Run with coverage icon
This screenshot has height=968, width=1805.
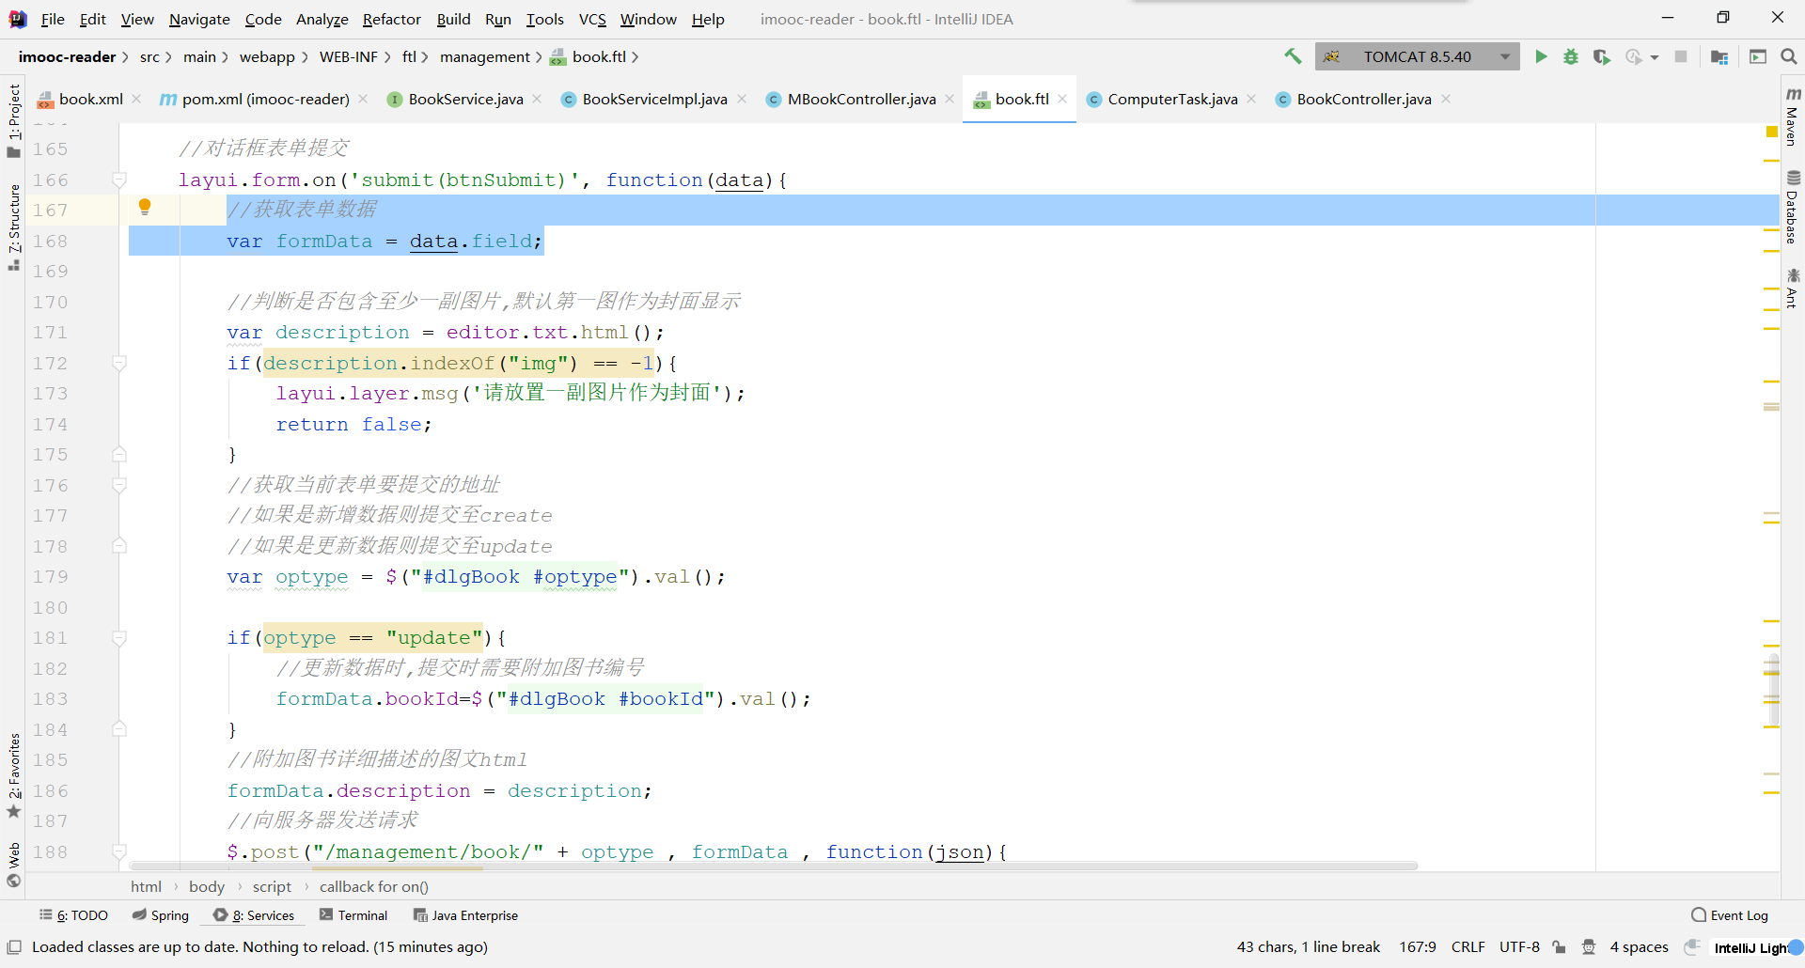tap(1602, 56)
